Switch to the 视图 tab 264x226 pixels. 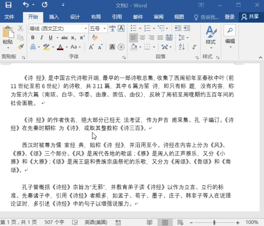(x=179, y=17)
